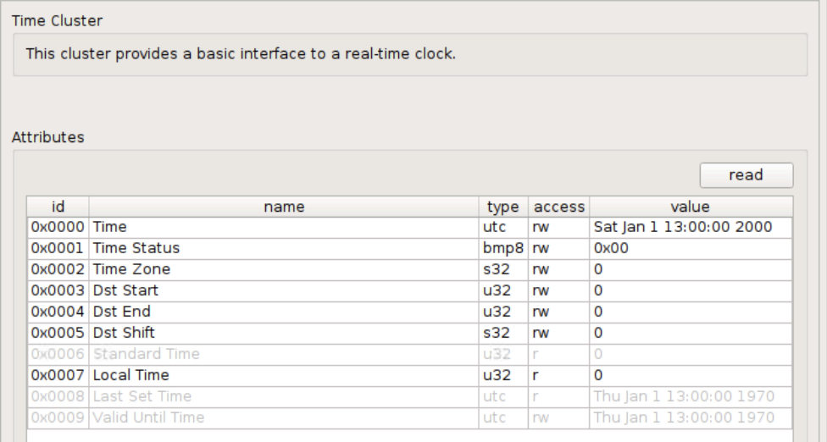Click the 0x0005 id cell
The image size is (827, 442).
point(58,333)
